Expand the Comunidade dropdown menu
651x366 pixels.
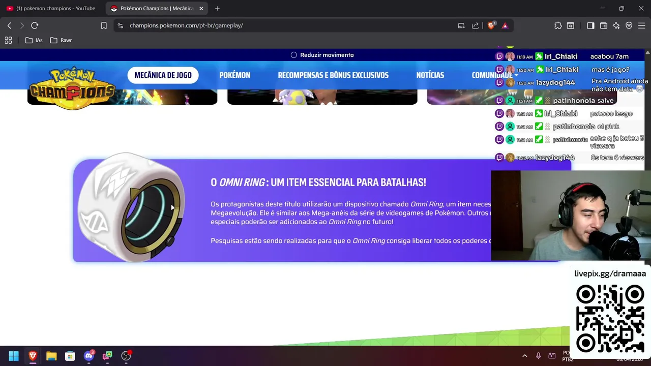[x=494, y=75]
